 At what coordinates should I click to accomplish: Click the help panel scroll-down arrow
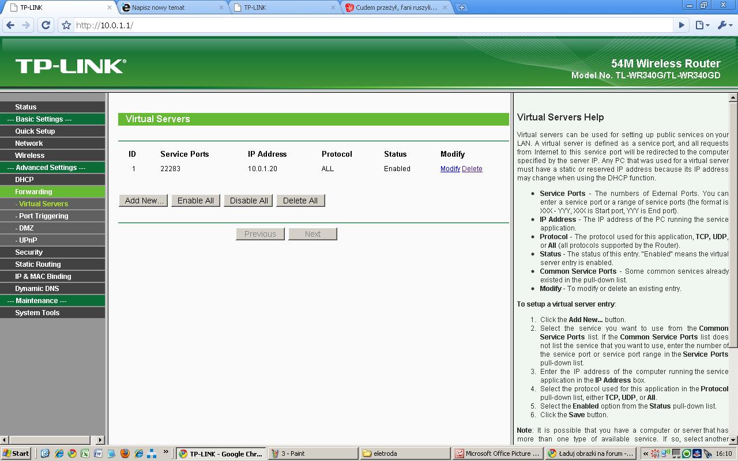coord(733,440)
